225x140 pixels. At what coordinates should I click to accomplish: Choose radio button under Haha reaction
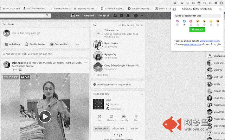tap(198, 25)
